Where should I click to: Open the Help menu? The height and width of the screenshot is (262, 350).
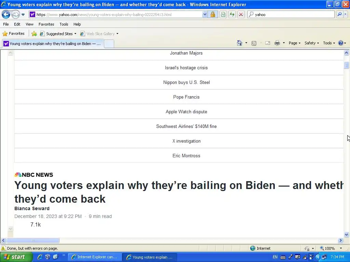[x=77, y=24]
